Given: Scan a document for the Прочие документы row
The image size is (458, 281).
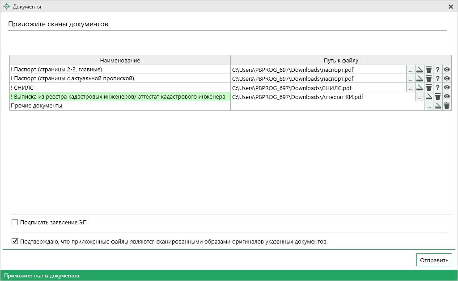Looking at the screenshot, I should pos(437,106).
